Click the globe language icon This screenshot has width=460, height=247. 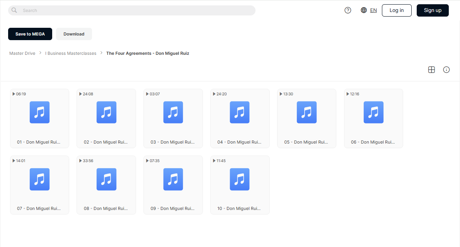click(x=364, y=10)
